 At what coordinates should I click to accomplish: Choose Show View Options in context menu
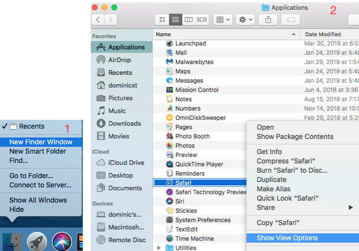(303, 238)
